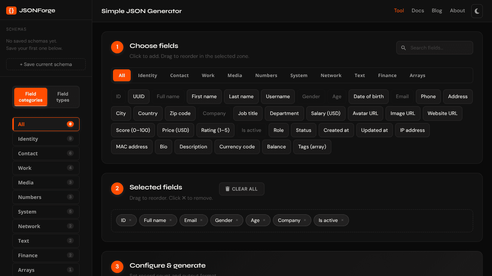Open the About nav link
The image size is (492, 276).
click(x=457, y=11)
